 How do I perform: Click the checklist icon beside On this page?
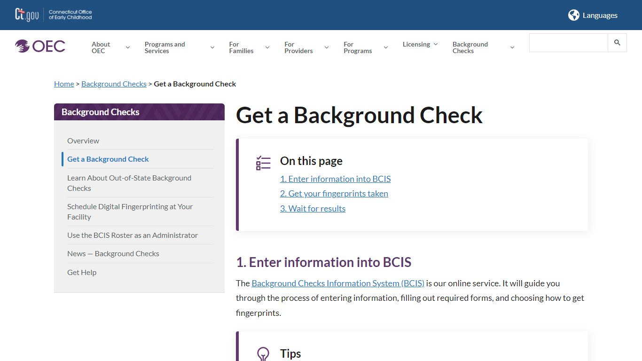(263, 163)
